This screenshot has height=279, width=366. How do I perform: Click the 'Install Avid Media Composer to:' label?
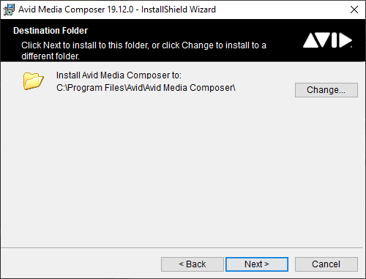tap(119, 75)
